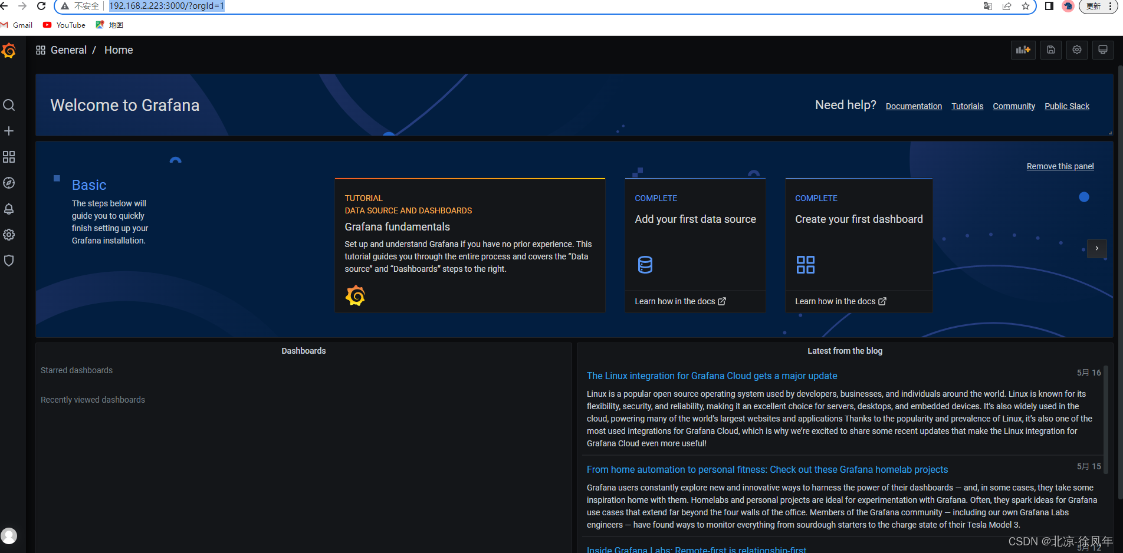The image size is (1123, 553).
Task: Click the Basic setup heading
Action: pos(89,185)
